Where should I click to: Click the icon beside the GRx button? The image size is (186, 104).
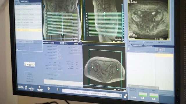(66, 43)
